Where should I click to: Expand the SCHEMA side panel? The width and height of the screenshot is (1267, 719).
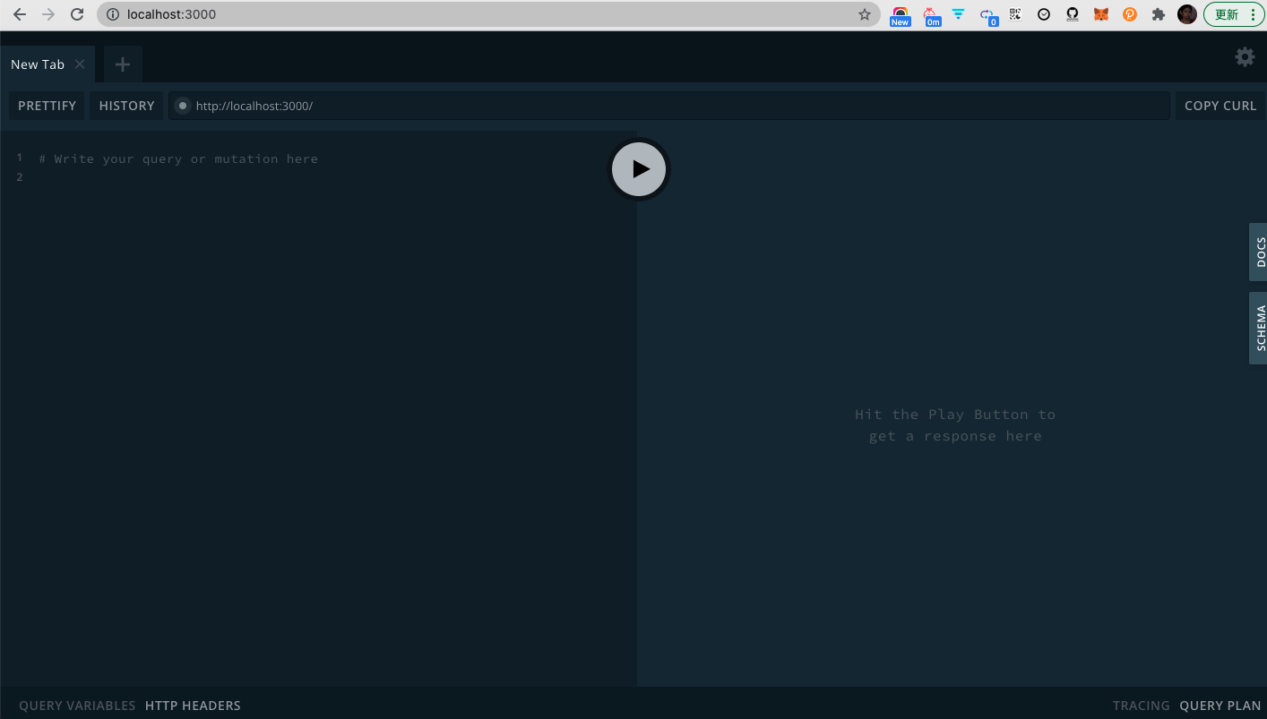coord(1259,328)
